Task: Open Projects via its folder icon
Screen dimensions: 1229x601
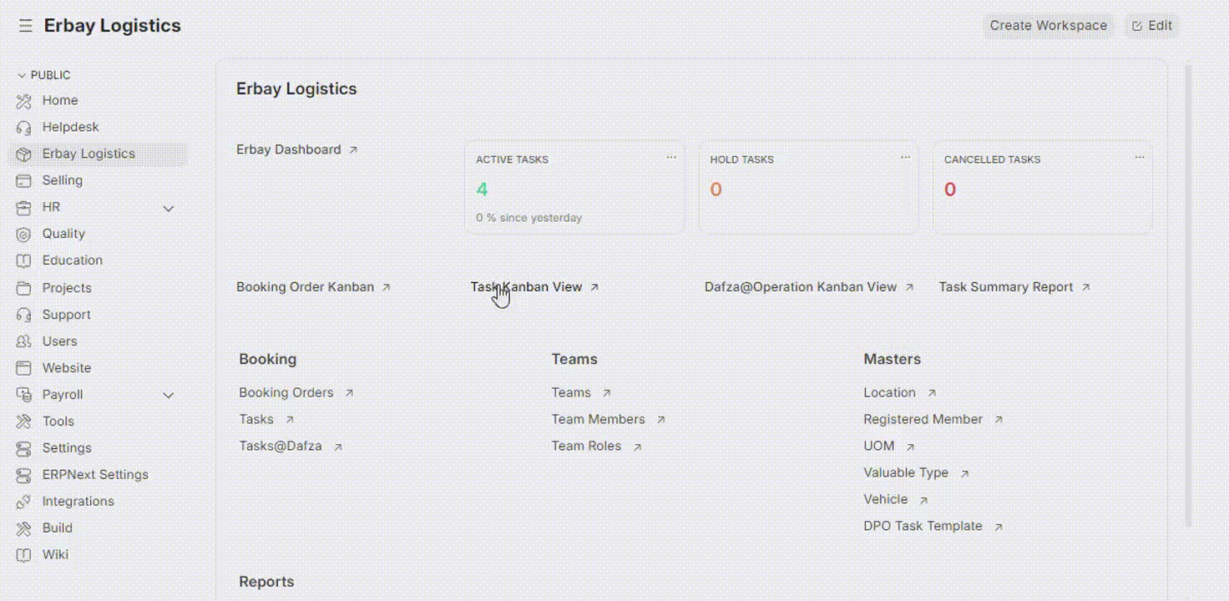Action: click(24, 288)
